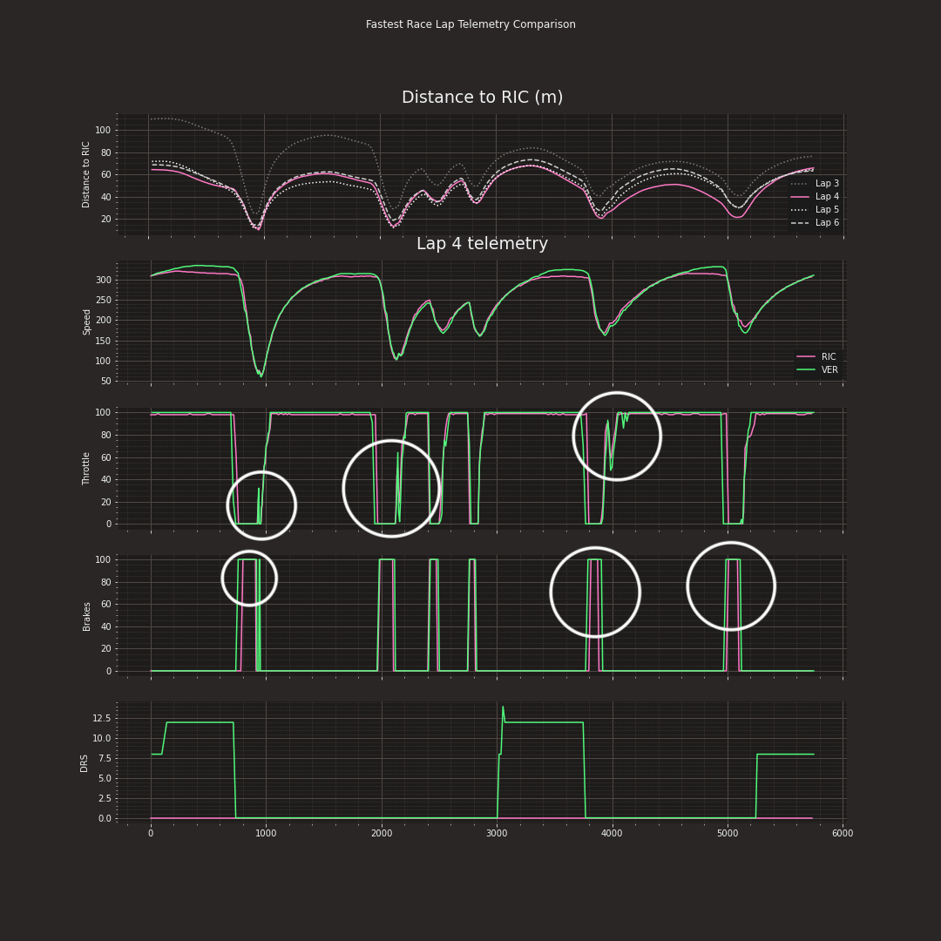This screenshot has width=941, height=941.
Task: Select the Lap 3 dotted line sample in legend
Action: pyautogui.click(x=798, y=183)
